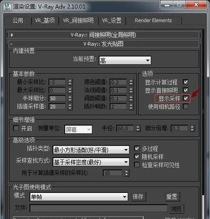Click the 保存 button
The height and width of the screenshot is (219, 210).
coord(138,197)
